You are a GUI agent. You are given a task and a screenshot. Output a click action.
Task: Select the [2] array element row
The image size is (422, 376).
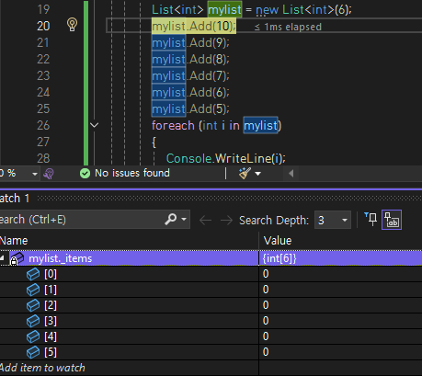tap(211, 305)
